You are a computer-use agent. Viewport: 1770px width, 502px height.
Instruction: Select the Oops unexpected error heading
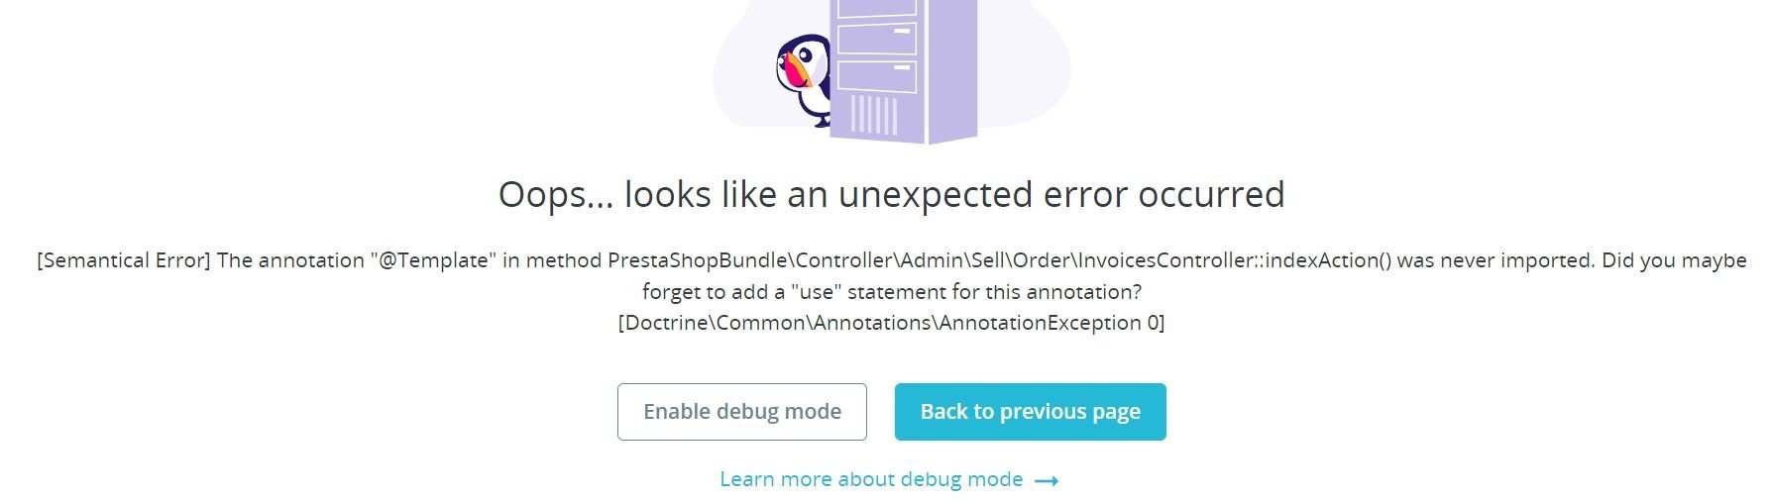[891, 194]
